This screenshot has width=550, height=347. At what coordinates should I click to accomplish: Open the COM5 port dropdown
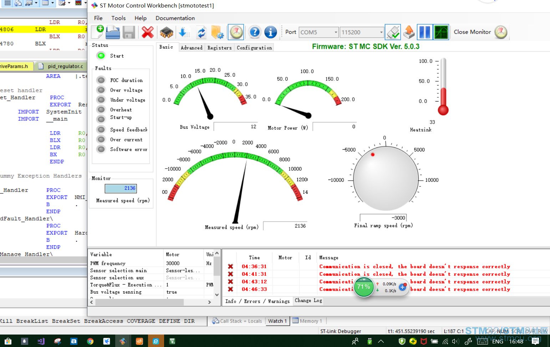click(x=319, y=32)
